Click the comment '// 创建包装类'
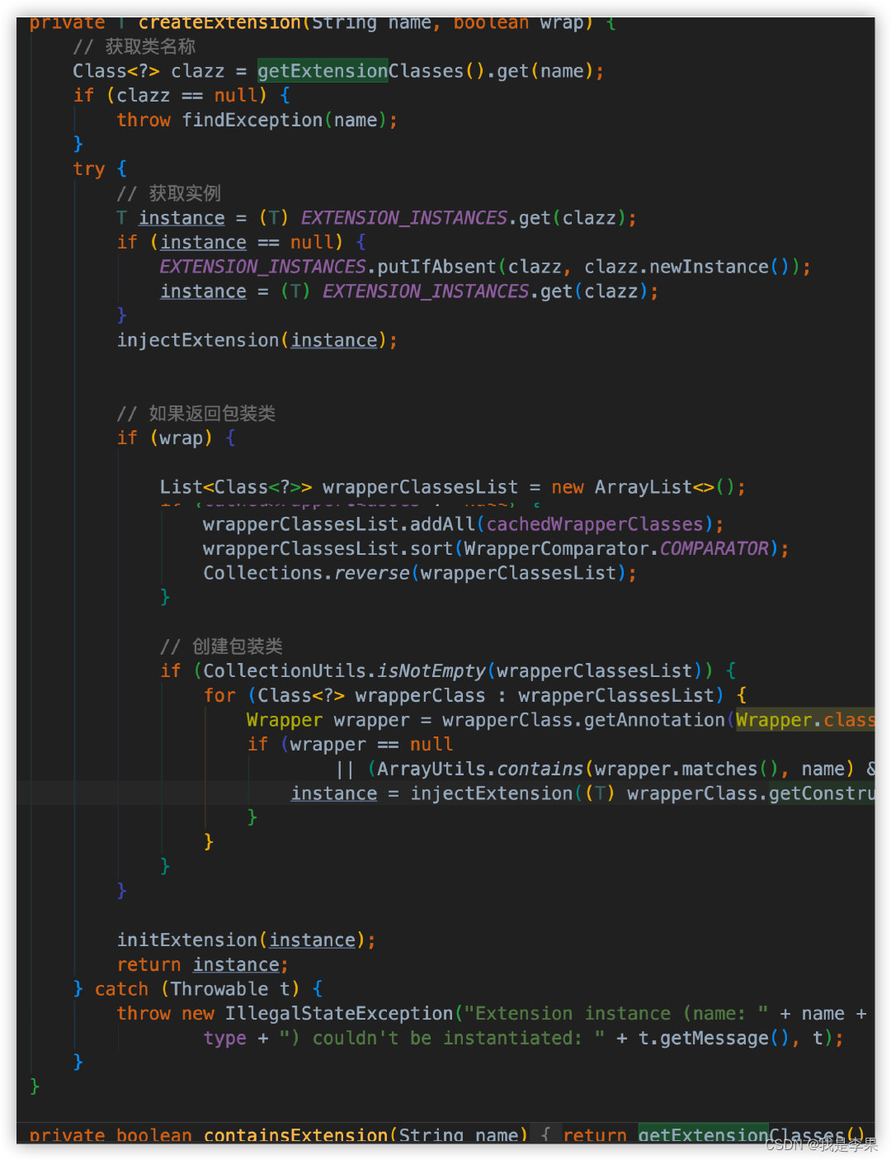The width and height of the screenshot is (891, 1160). click(x=221, y=646)
